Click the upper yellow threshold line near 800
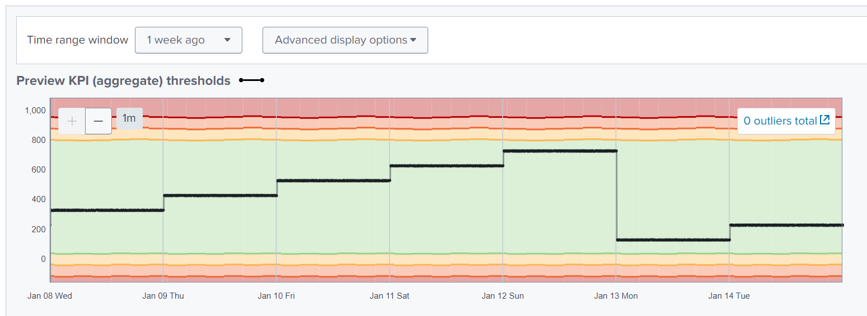 392,140
